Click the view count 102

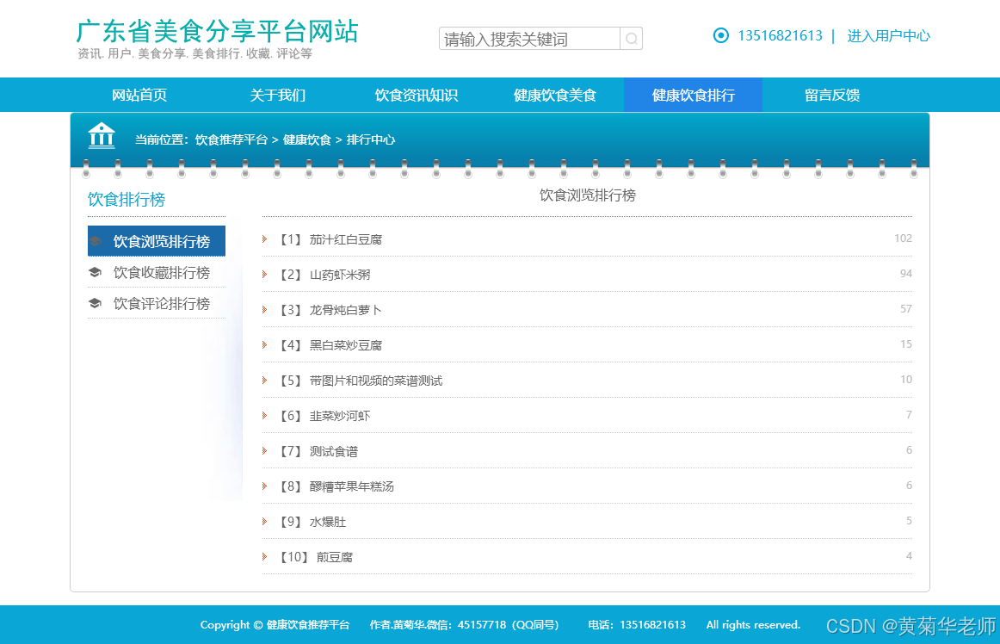[x=903, y=238]
